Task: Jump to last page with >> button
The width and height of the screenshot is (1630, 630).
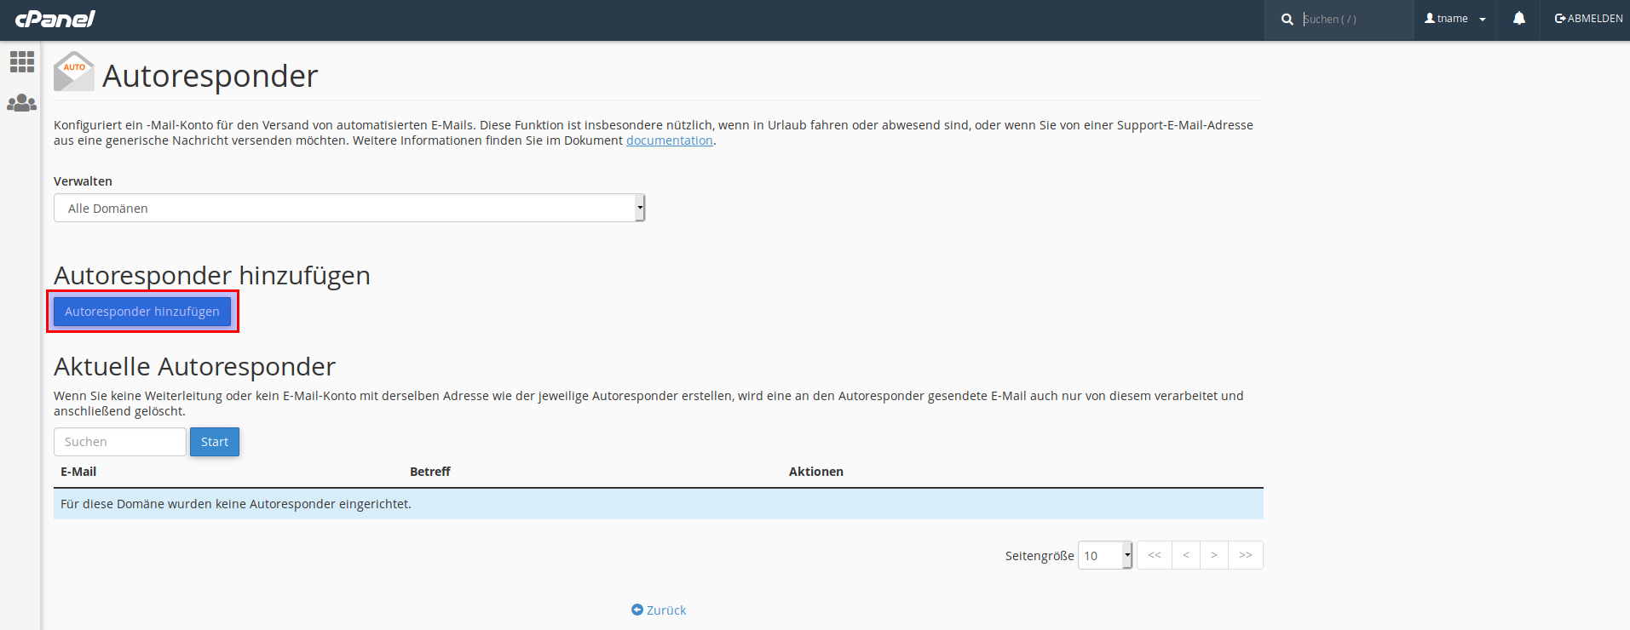Action: click(1246, 555)
